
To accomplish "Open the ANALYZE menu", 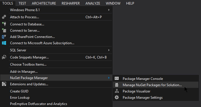I will click(x=93, y=3).
